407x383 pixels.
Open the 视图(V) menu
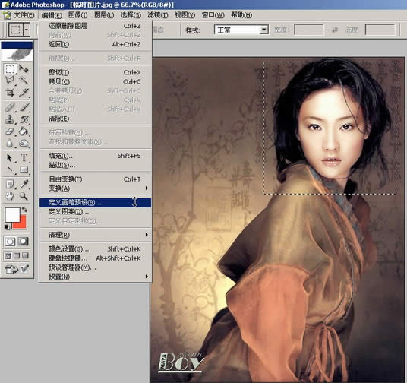(185, 15)
